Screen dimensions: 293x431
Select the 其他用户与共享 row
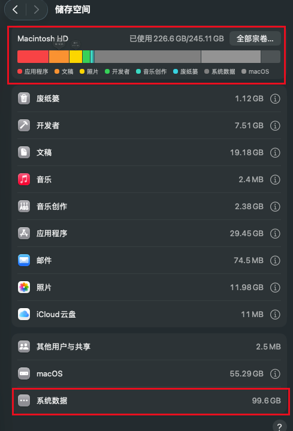coord(149,346)
